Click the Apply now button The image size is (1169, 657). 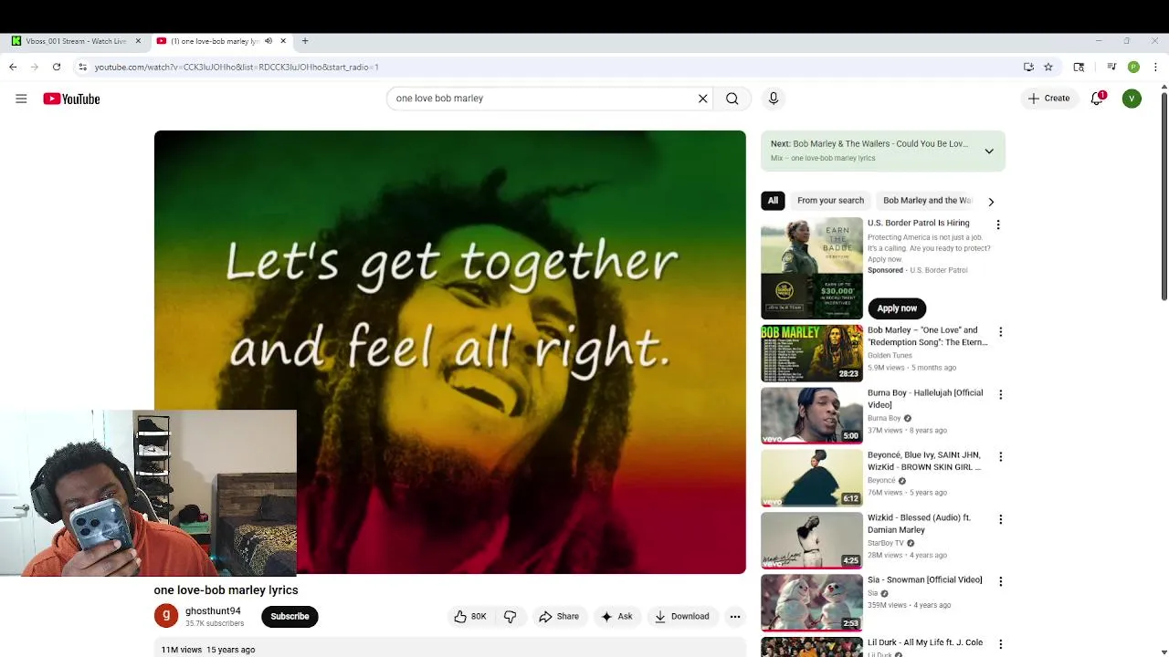(x=897, y=308)
